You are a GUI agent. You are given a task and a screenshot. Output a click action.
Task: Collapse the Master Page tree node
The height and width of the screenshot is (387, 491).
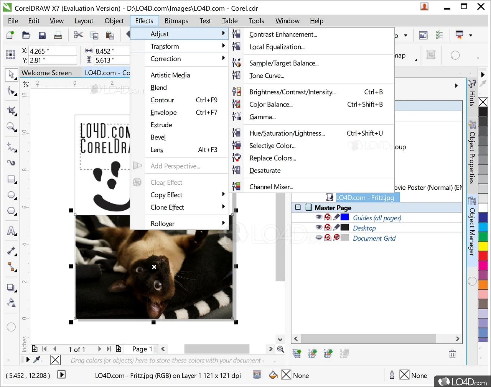coord(298,207)
